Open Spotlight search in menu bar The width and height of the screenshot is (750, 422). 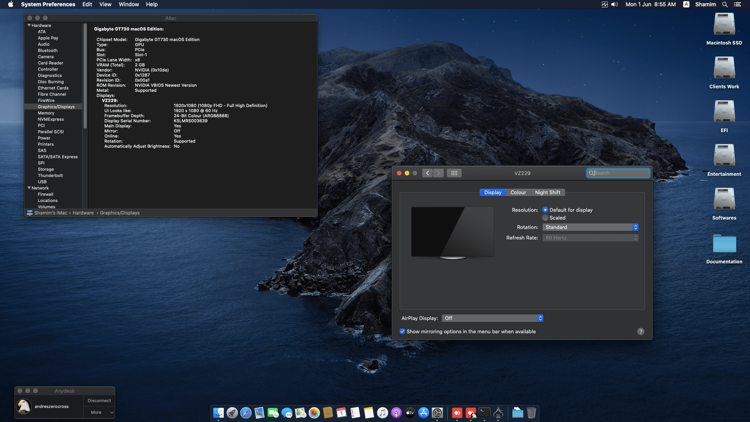click(725, 4)
